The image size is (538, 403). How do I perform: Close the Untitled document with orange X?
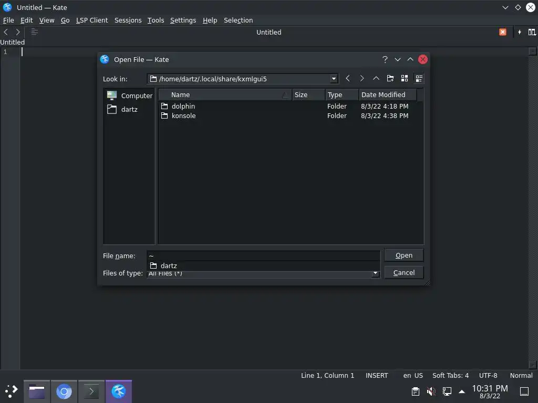tap(503, 32)
